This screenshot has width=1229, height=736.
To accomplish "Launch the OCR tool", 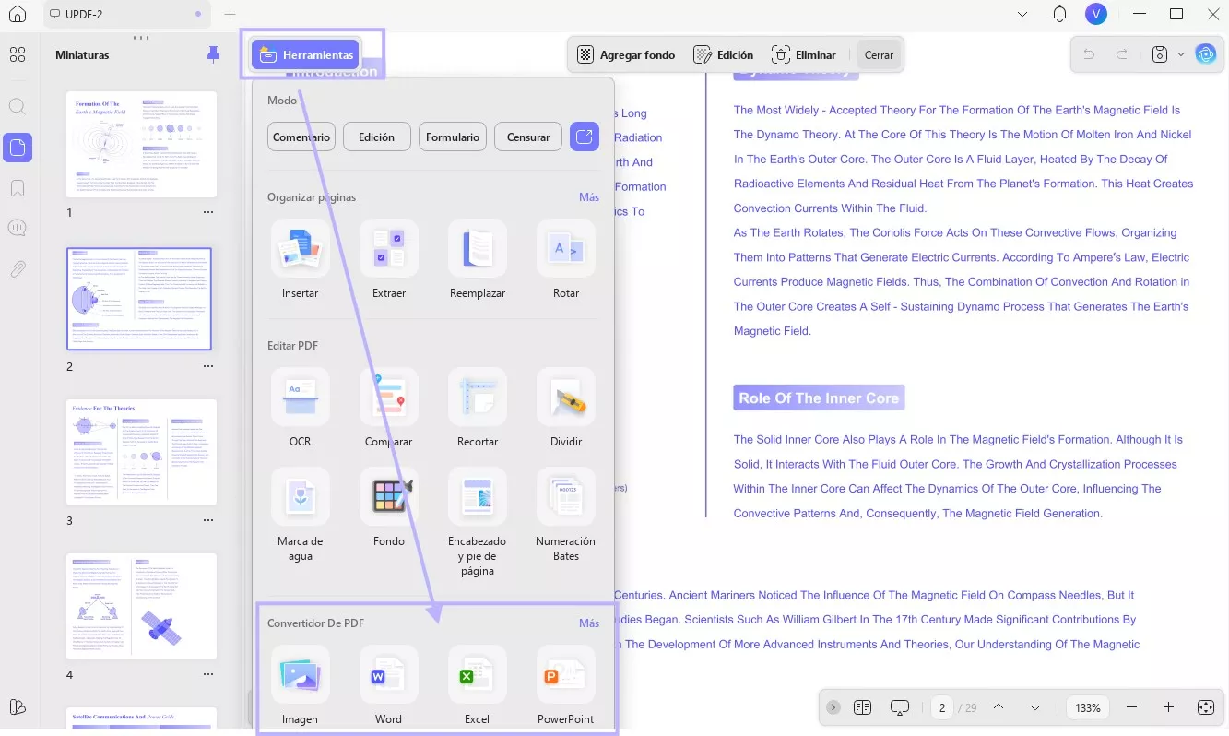I will click(x=301, y=397).
